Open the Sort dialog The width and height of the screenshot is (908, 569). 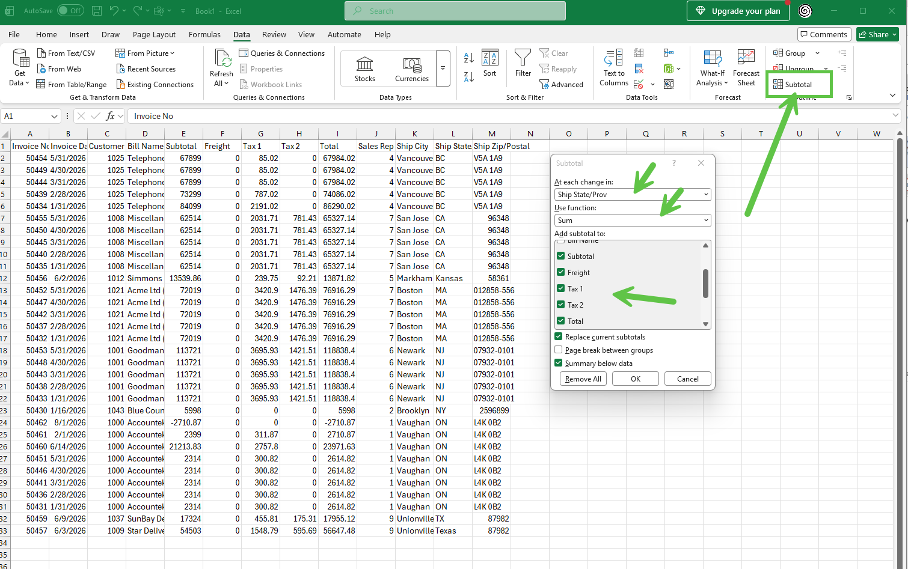click(x=490, y=64)
